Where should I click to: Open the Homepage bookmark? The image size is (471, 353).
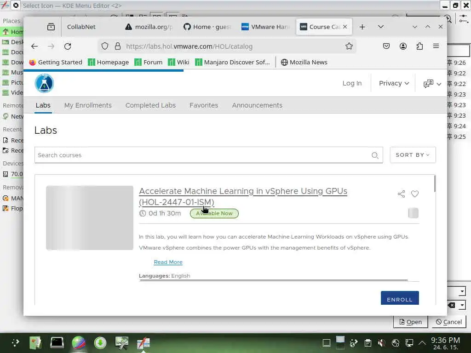109,62
